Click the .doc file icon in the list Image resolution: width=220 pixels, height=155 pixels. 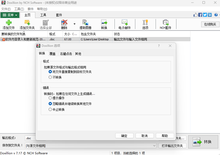click(3, 39)
